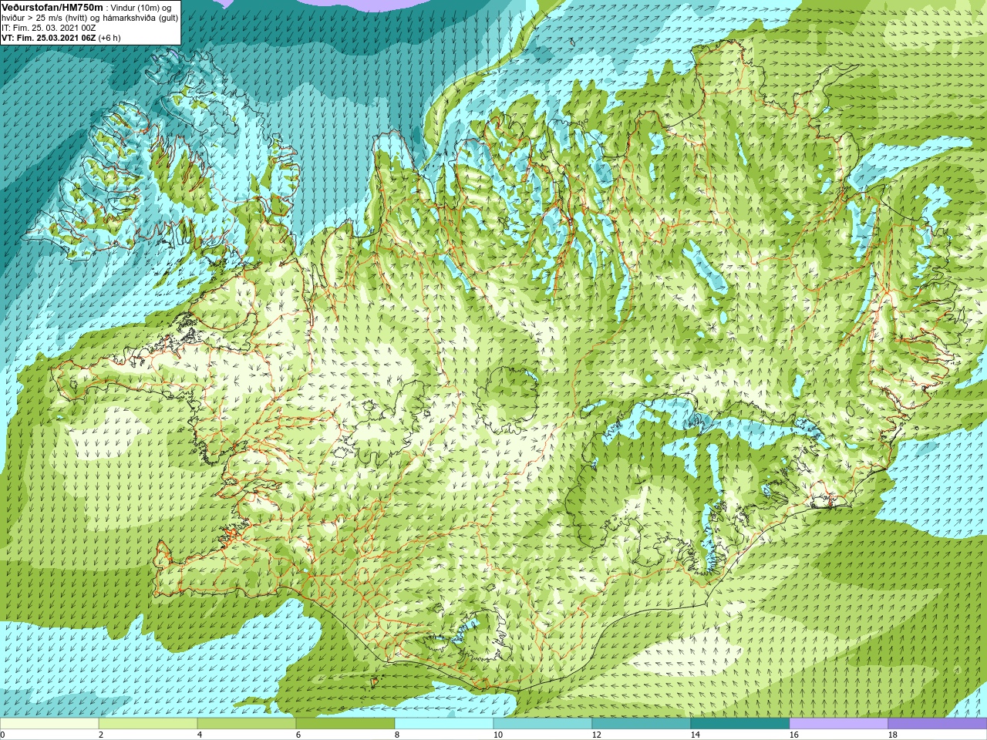Click the 'Veðurstofan/HM750m' title text

[x=53, y=7]
